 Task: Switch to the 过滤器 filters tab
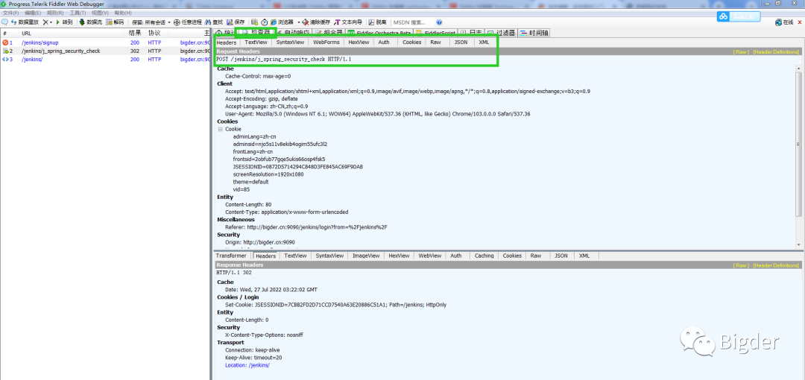point(501,34)
